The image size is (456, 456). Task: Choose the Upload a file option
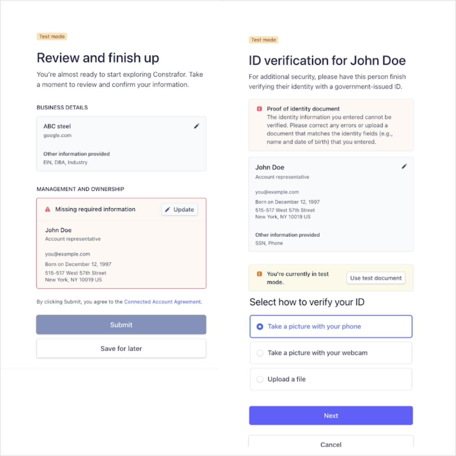[x=331, y=379]
